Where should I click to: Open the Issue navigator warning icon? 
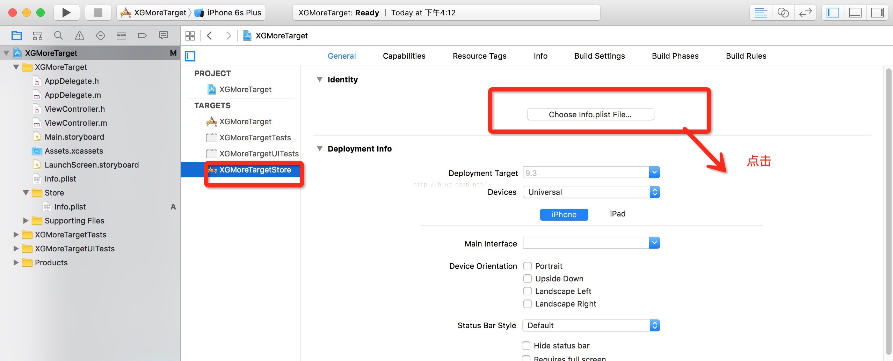(x=80, y=36)
